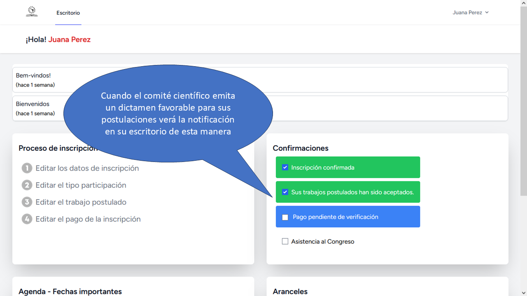Enable the Asistencia al Congreso checkbox
Screen dimensions: 527x296
[285, 241]
